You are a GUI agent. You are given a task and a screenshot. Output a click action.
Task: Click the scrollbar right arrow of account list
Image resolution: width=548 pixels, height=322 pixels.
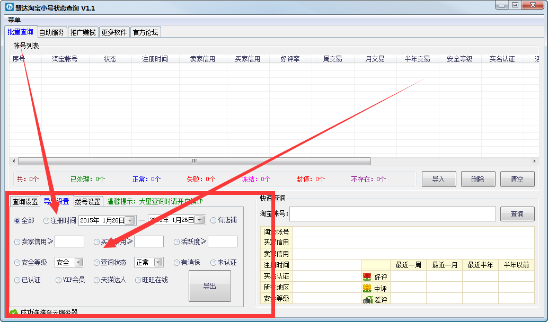pos(534,161)
